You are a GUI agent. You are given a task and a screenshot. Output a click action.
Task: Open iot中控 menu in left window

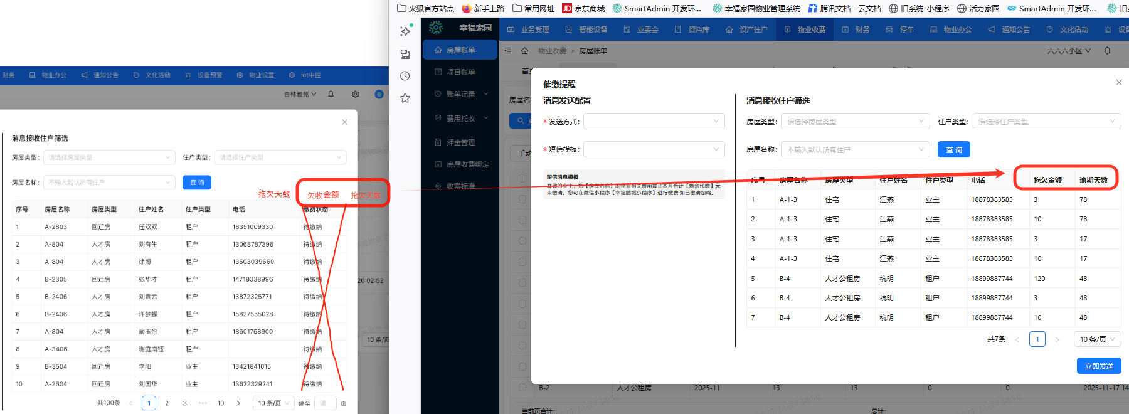[305, 75]
